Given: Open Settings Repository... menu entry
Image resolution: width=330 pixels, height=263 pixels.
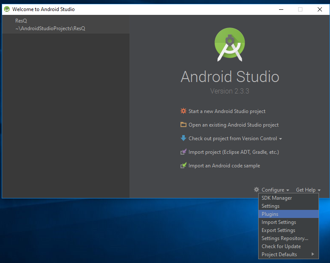Looking at the screenshot, I should [x=288, y=238].
